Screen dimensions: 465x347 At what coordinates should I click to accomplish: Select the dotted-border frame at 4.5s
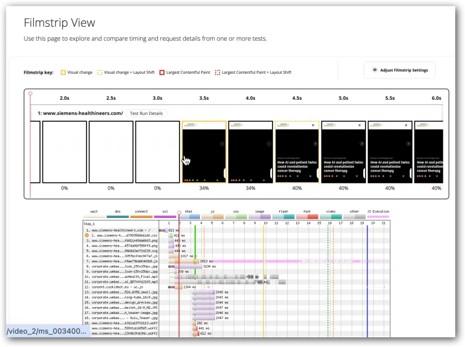297,152
